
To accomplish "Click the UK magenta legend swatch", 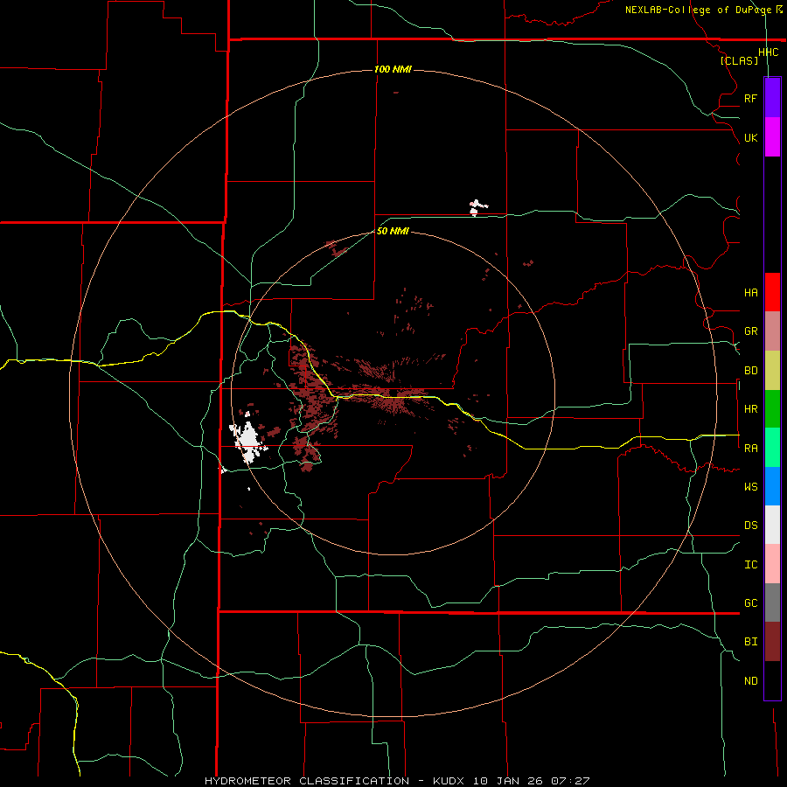I will tap(772, 137).
